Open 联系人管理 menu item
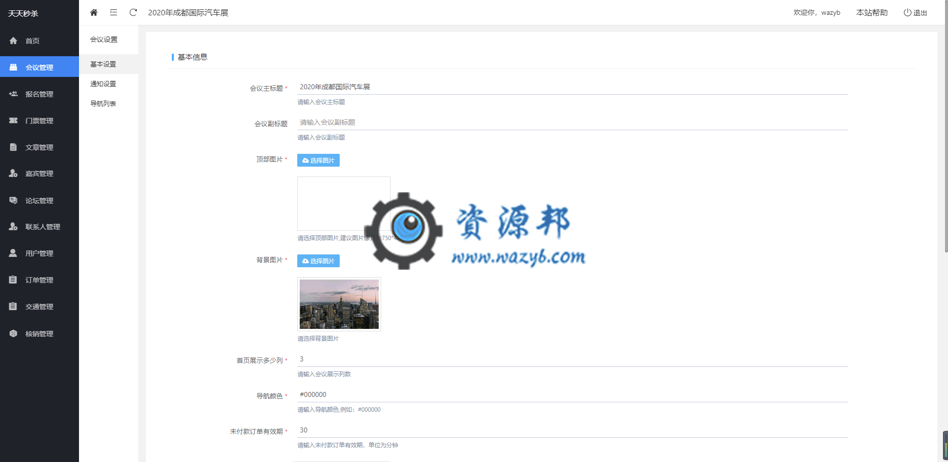948x462 pixels. [39, 227]
